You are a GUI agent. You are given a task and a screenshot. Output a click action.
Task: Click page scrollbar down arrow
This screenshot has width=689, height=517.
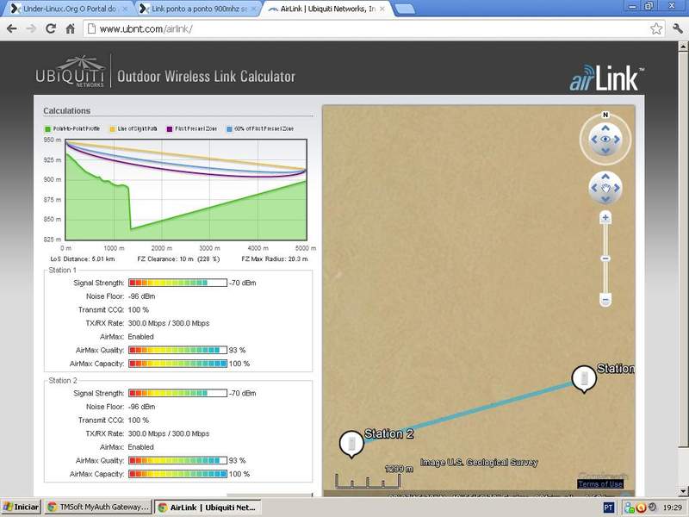683,491
